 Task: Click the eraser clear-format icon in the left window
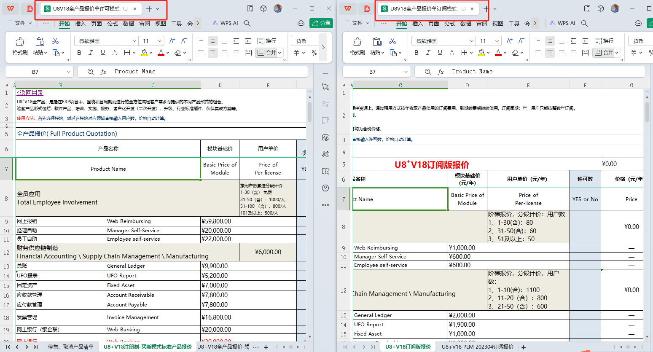pos(178,53)
